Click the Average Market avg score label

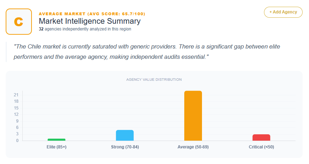point(92,14)
